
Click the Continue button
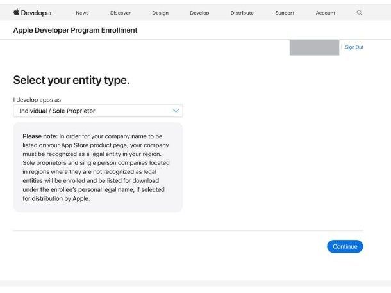click(345, 246)
